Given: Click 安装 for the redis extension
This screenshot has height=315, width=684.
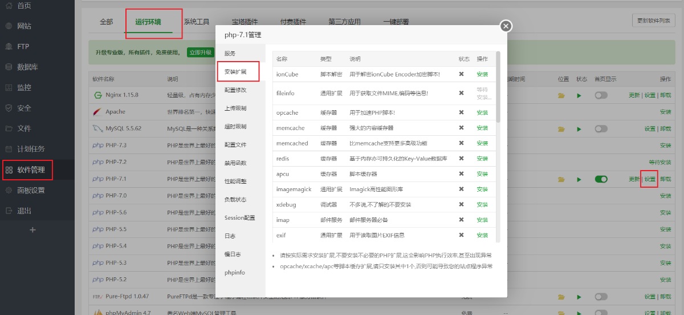Looking at the screenshot, I should 482,159.
